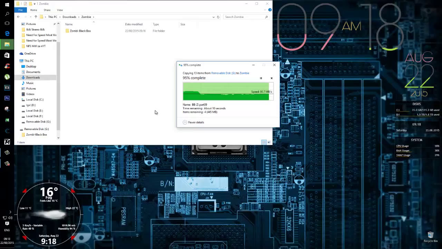This screenshot has width=442, height=249.
Task: Launch Microsoft Edge from the taskbar
Action: point(7,34)
